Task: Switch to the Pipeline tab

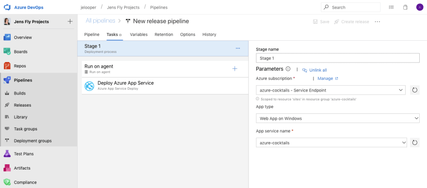Action: click(92, 34)
